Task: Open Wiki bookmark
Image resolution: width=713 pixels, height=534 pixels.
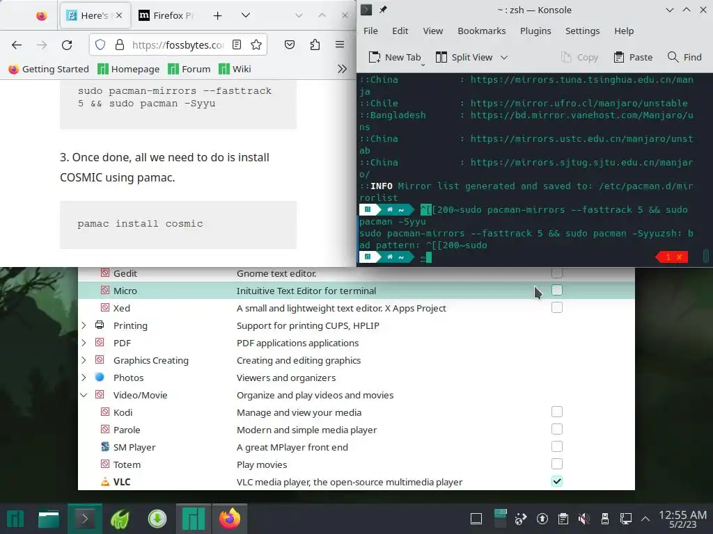Action: (x=235, y=69)
